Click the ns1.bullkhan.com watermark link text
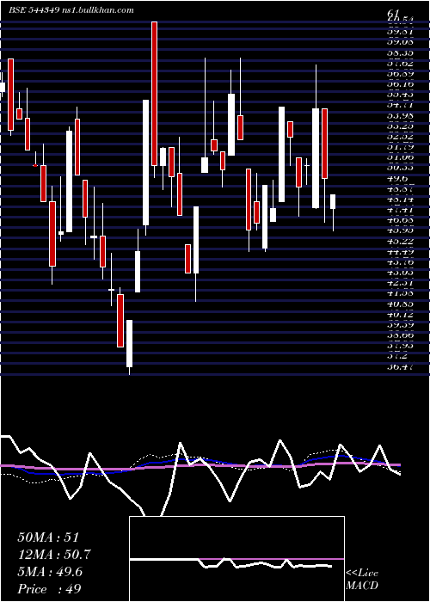430x602 pixels. point(97,10)
